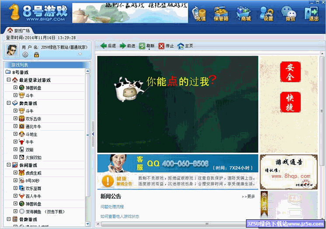
Task: Click game list scrollbar up arrow
Action: coord(88,71)
